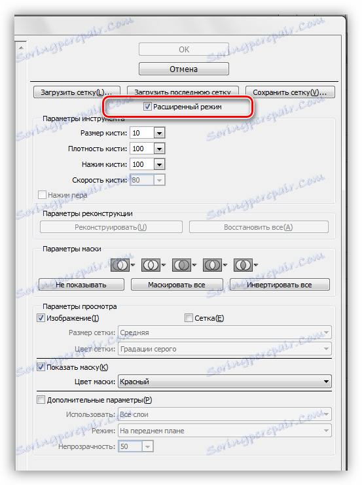Disable the Расширенный режим checkbox
This screenshot has height=485, width=362.
pos(147,107)
